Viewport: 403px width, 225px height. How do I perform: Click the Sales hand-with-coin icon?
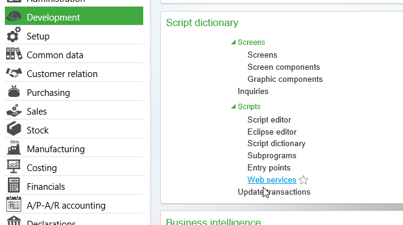tap(14, 110)
